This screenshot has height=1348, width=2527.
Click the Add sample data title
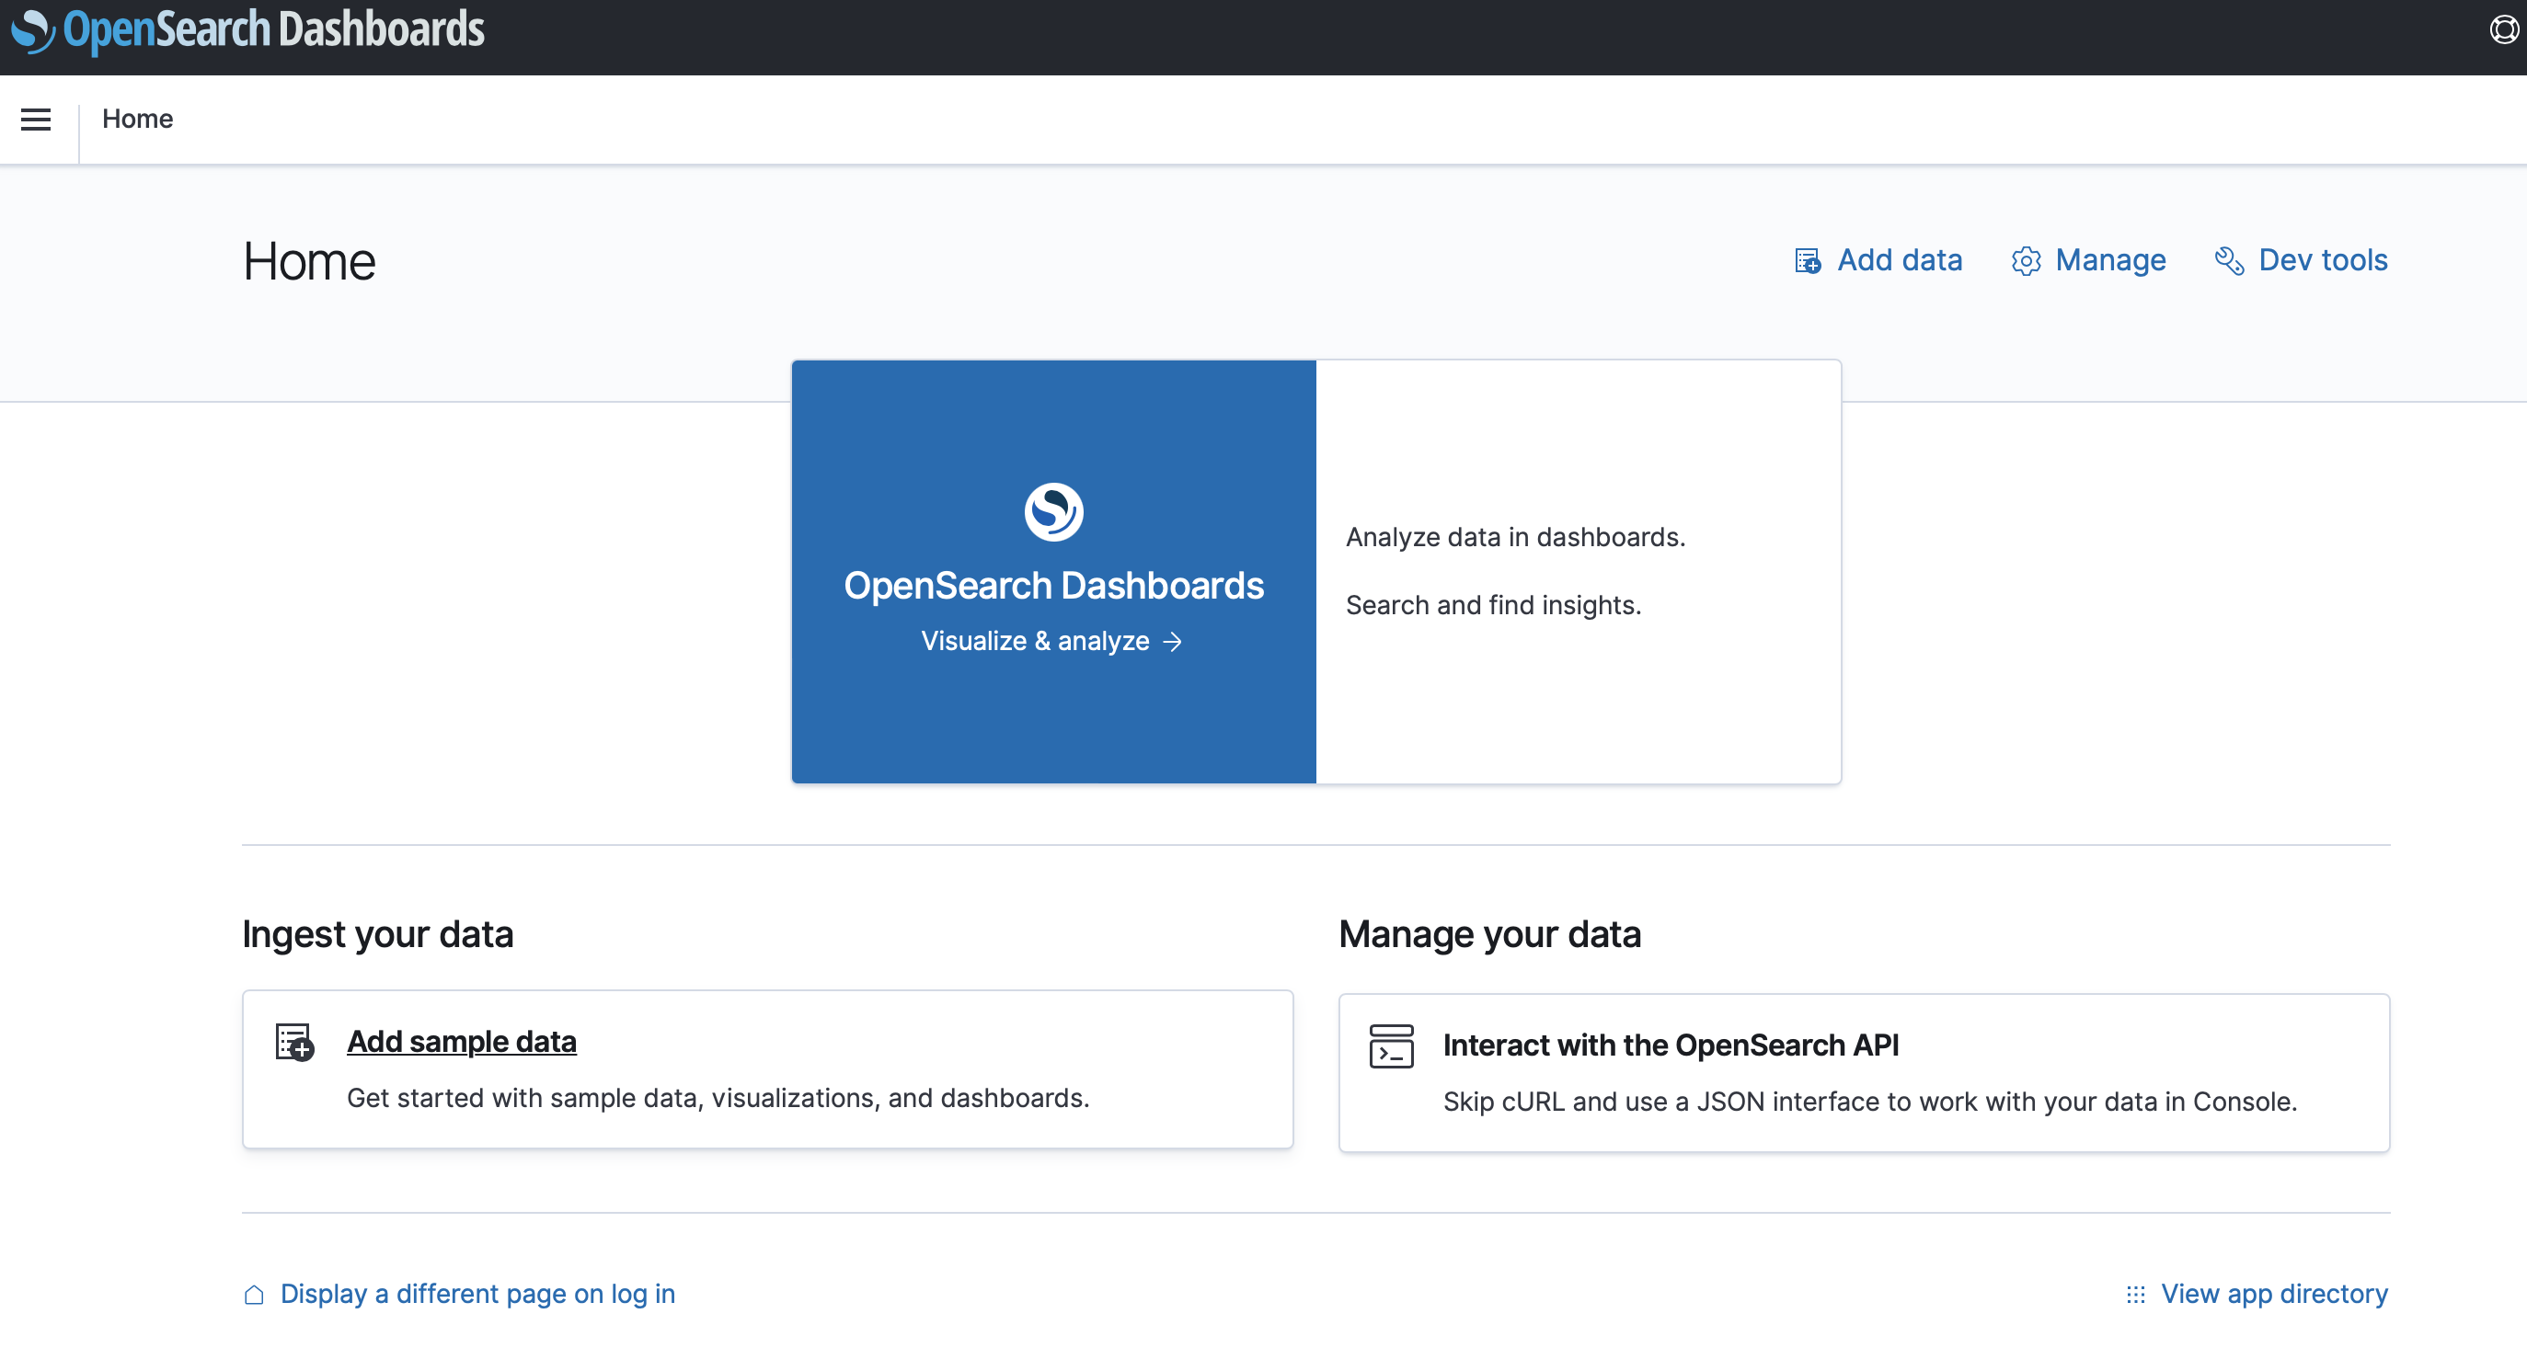(x=461, y=1041)
